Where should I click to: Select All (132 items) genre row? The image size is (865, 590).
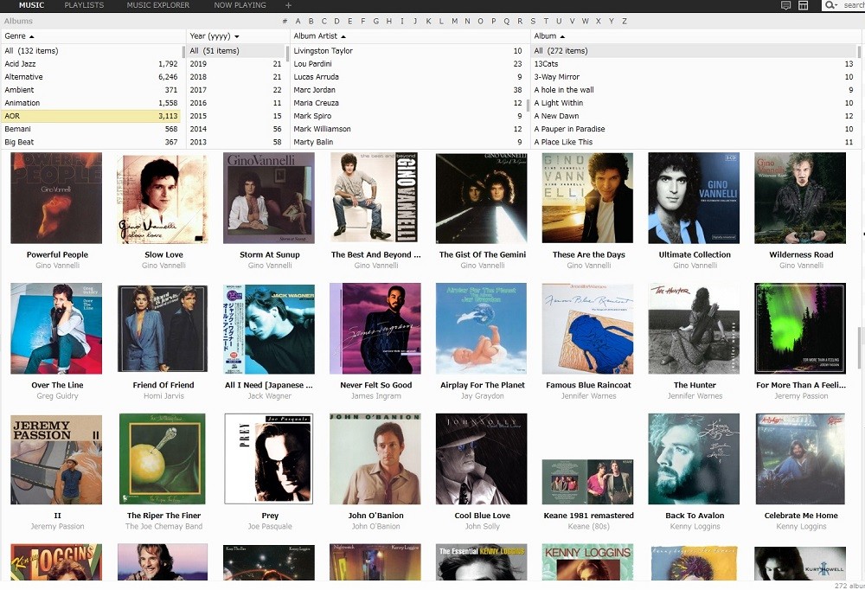tap(91, 51)
